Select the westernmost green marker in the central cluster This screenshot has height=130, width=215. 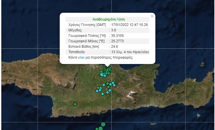click(x=98, y=88)
